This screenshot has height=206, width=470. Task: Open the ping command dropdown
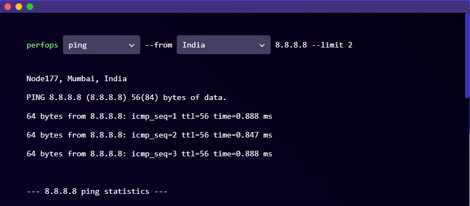pyautogui.click(x=101, y=45)
